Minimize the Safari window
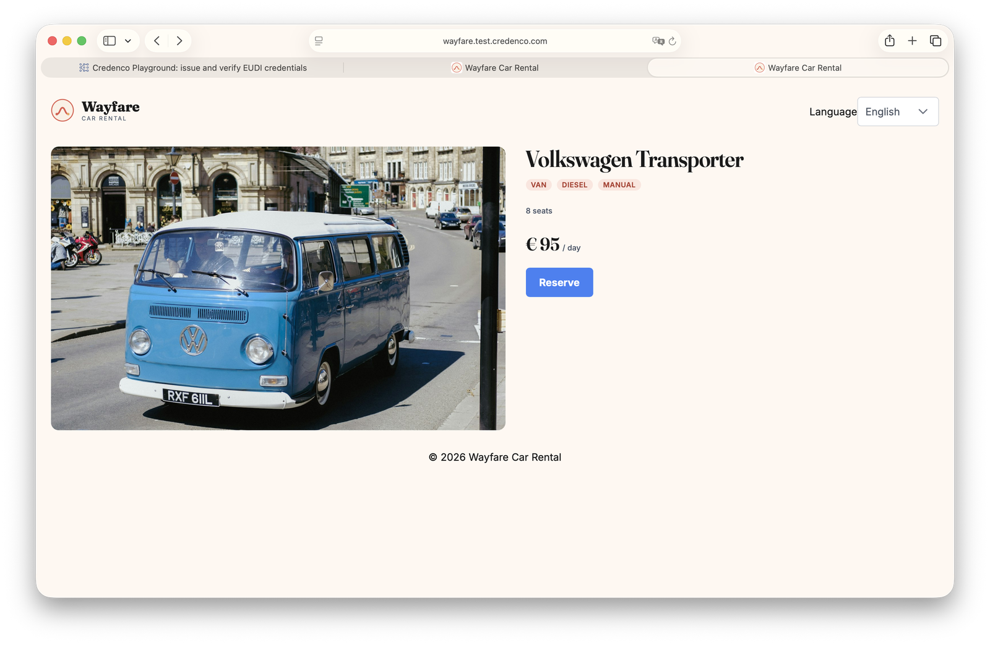Viewport: 990px width, 645px height. [x=67, y=41]
